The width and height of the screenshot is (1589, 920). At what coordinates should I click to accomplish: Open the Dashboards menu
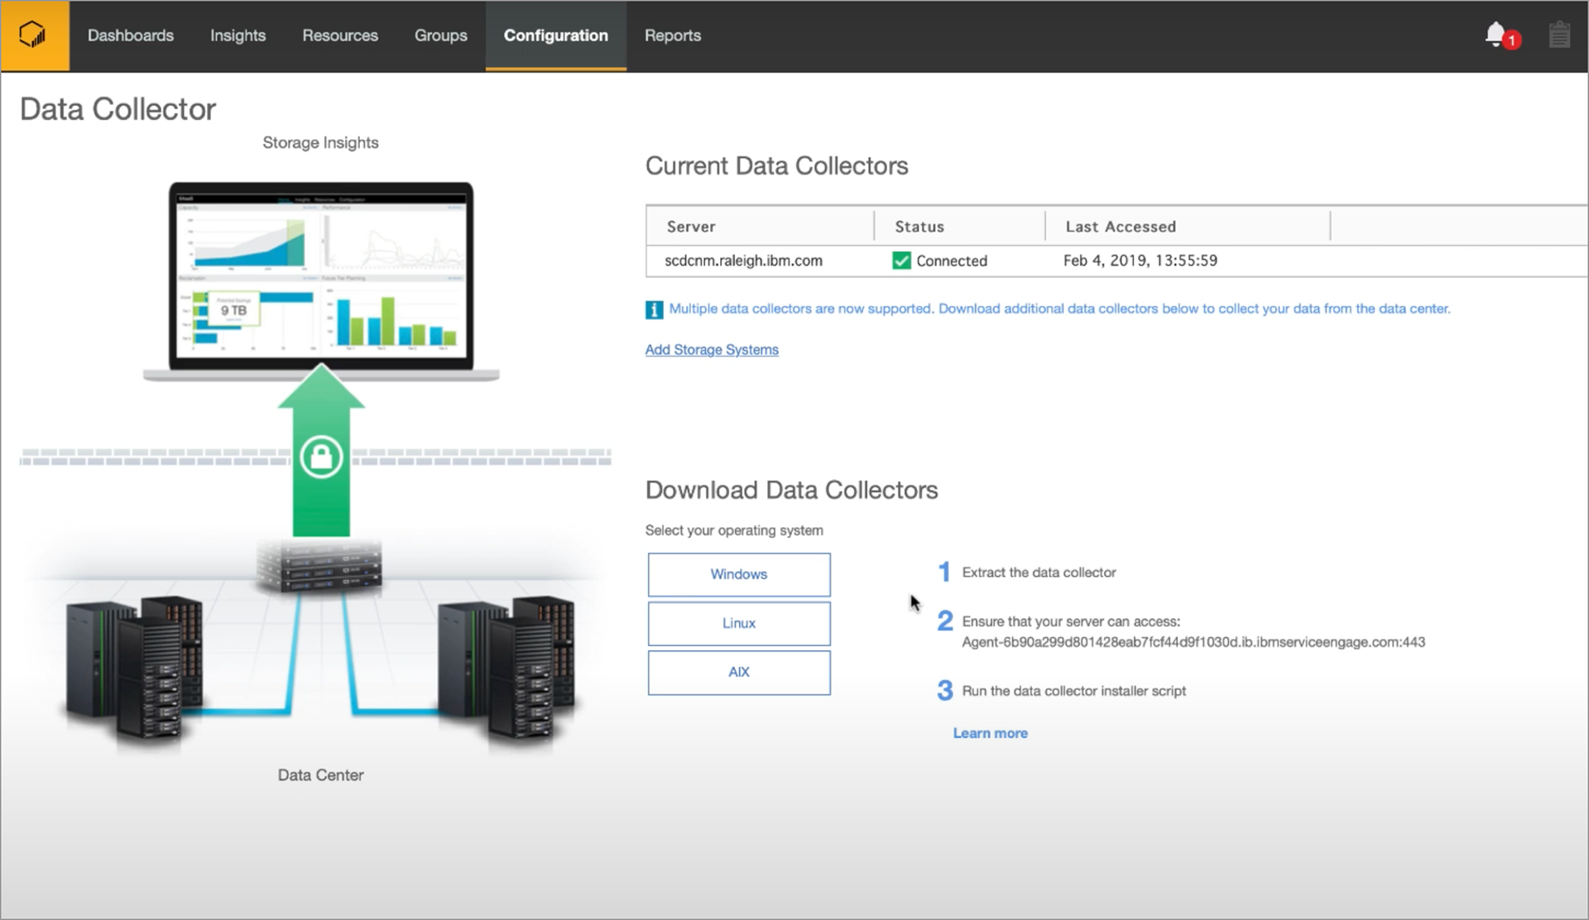(x=131, y=36)
